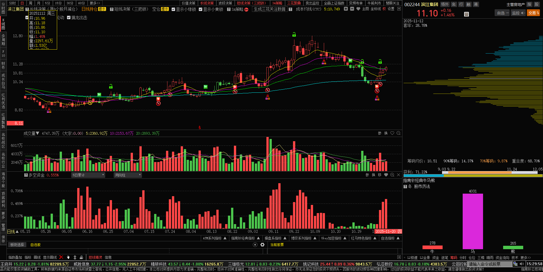This screenshot has height=272, width=543.
Task: Click the magenta 马 bar in 牛马熊 chart
Action: pyautogui.click(x=473, y=221)
